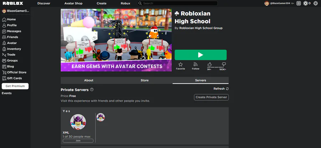Click the 'Robloxian High School' title
This screenshot has height=148, width=321.
193,18
